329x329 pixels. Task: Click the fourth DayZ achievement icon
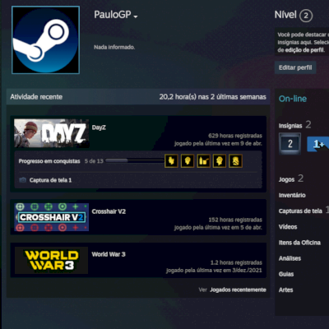[220, 161]
